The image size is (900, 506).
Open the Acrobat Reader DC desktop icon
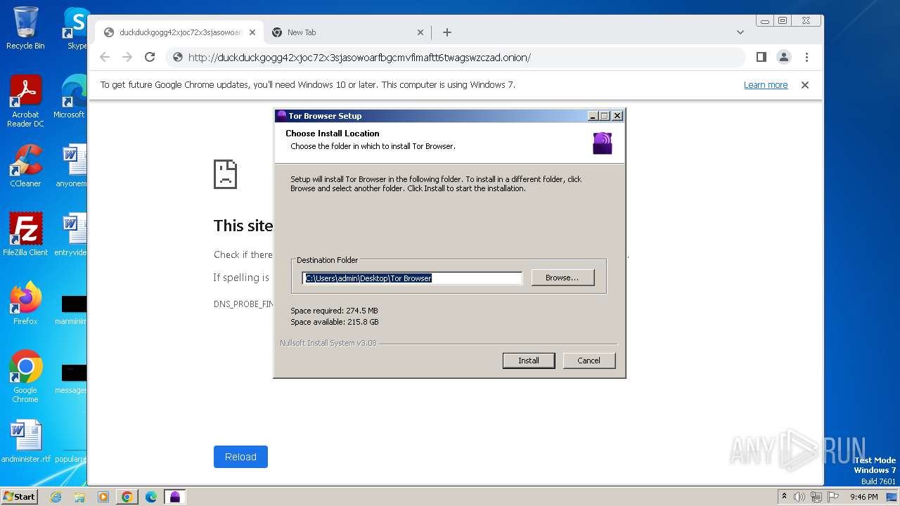pos(25,101)
